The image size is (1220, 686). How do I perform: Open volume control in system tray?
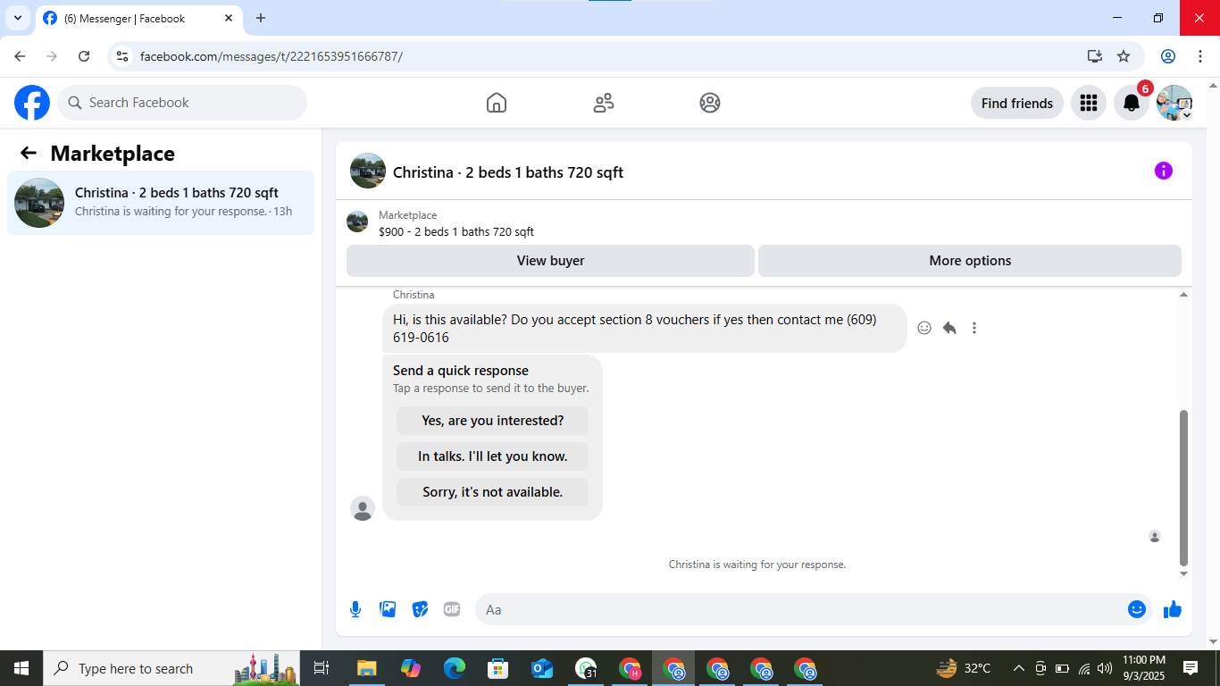[1105, 668]
